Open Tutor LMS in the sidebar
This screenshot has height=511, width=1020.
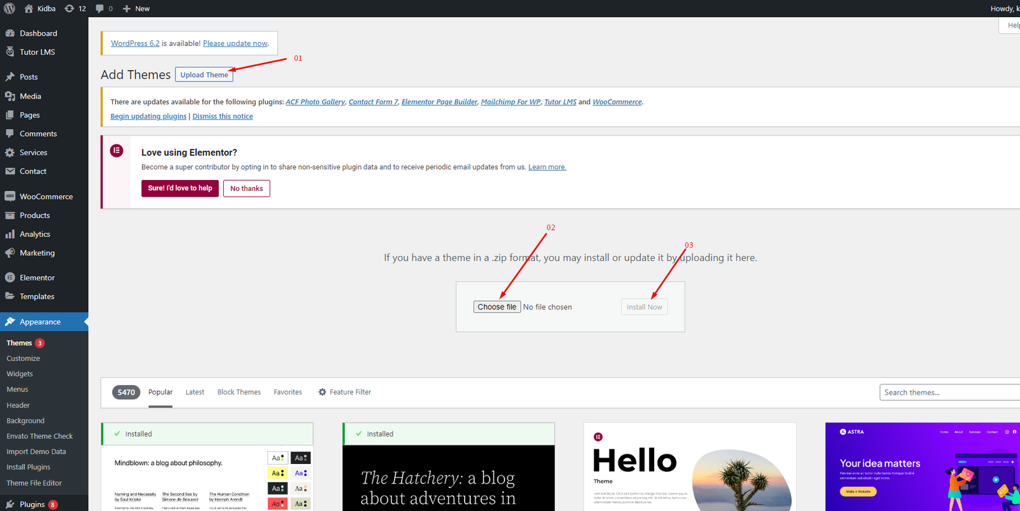pyautogui.click(x=37, y=52)
